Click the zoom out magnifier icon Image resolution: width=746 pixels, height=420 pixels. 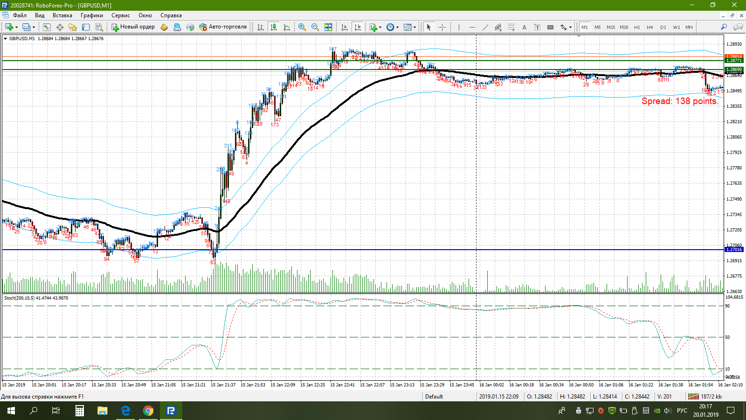click(x=315, y=27)
